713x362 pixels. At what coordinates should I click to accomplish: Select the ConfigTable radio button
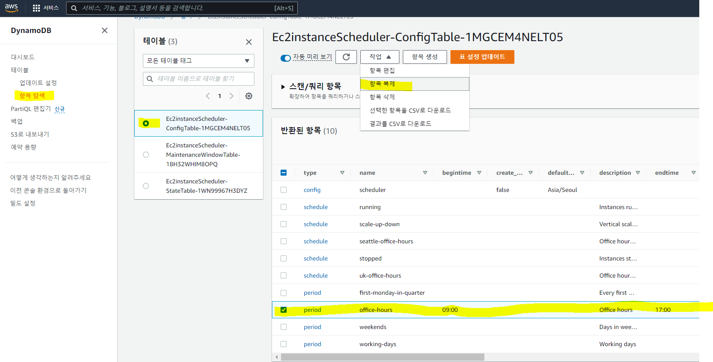pos(146,123)
